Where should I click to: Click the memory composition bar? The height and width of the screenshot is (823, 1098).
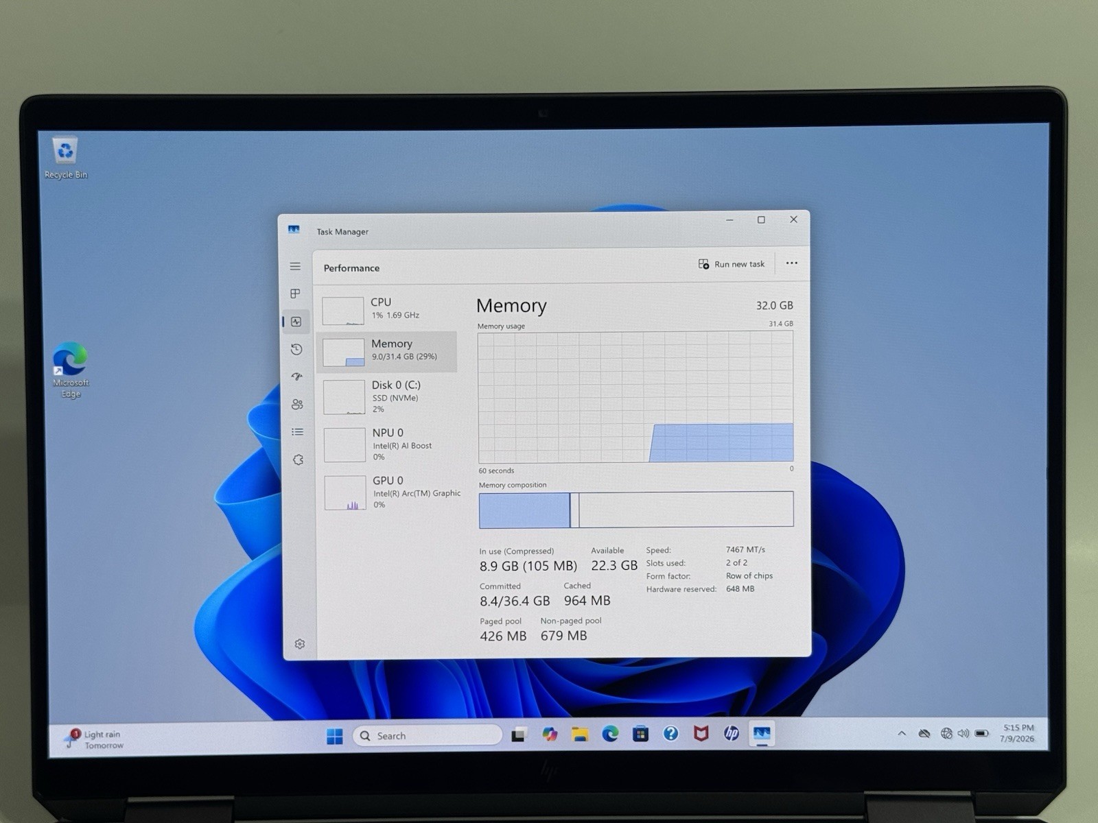pos(635,510)
